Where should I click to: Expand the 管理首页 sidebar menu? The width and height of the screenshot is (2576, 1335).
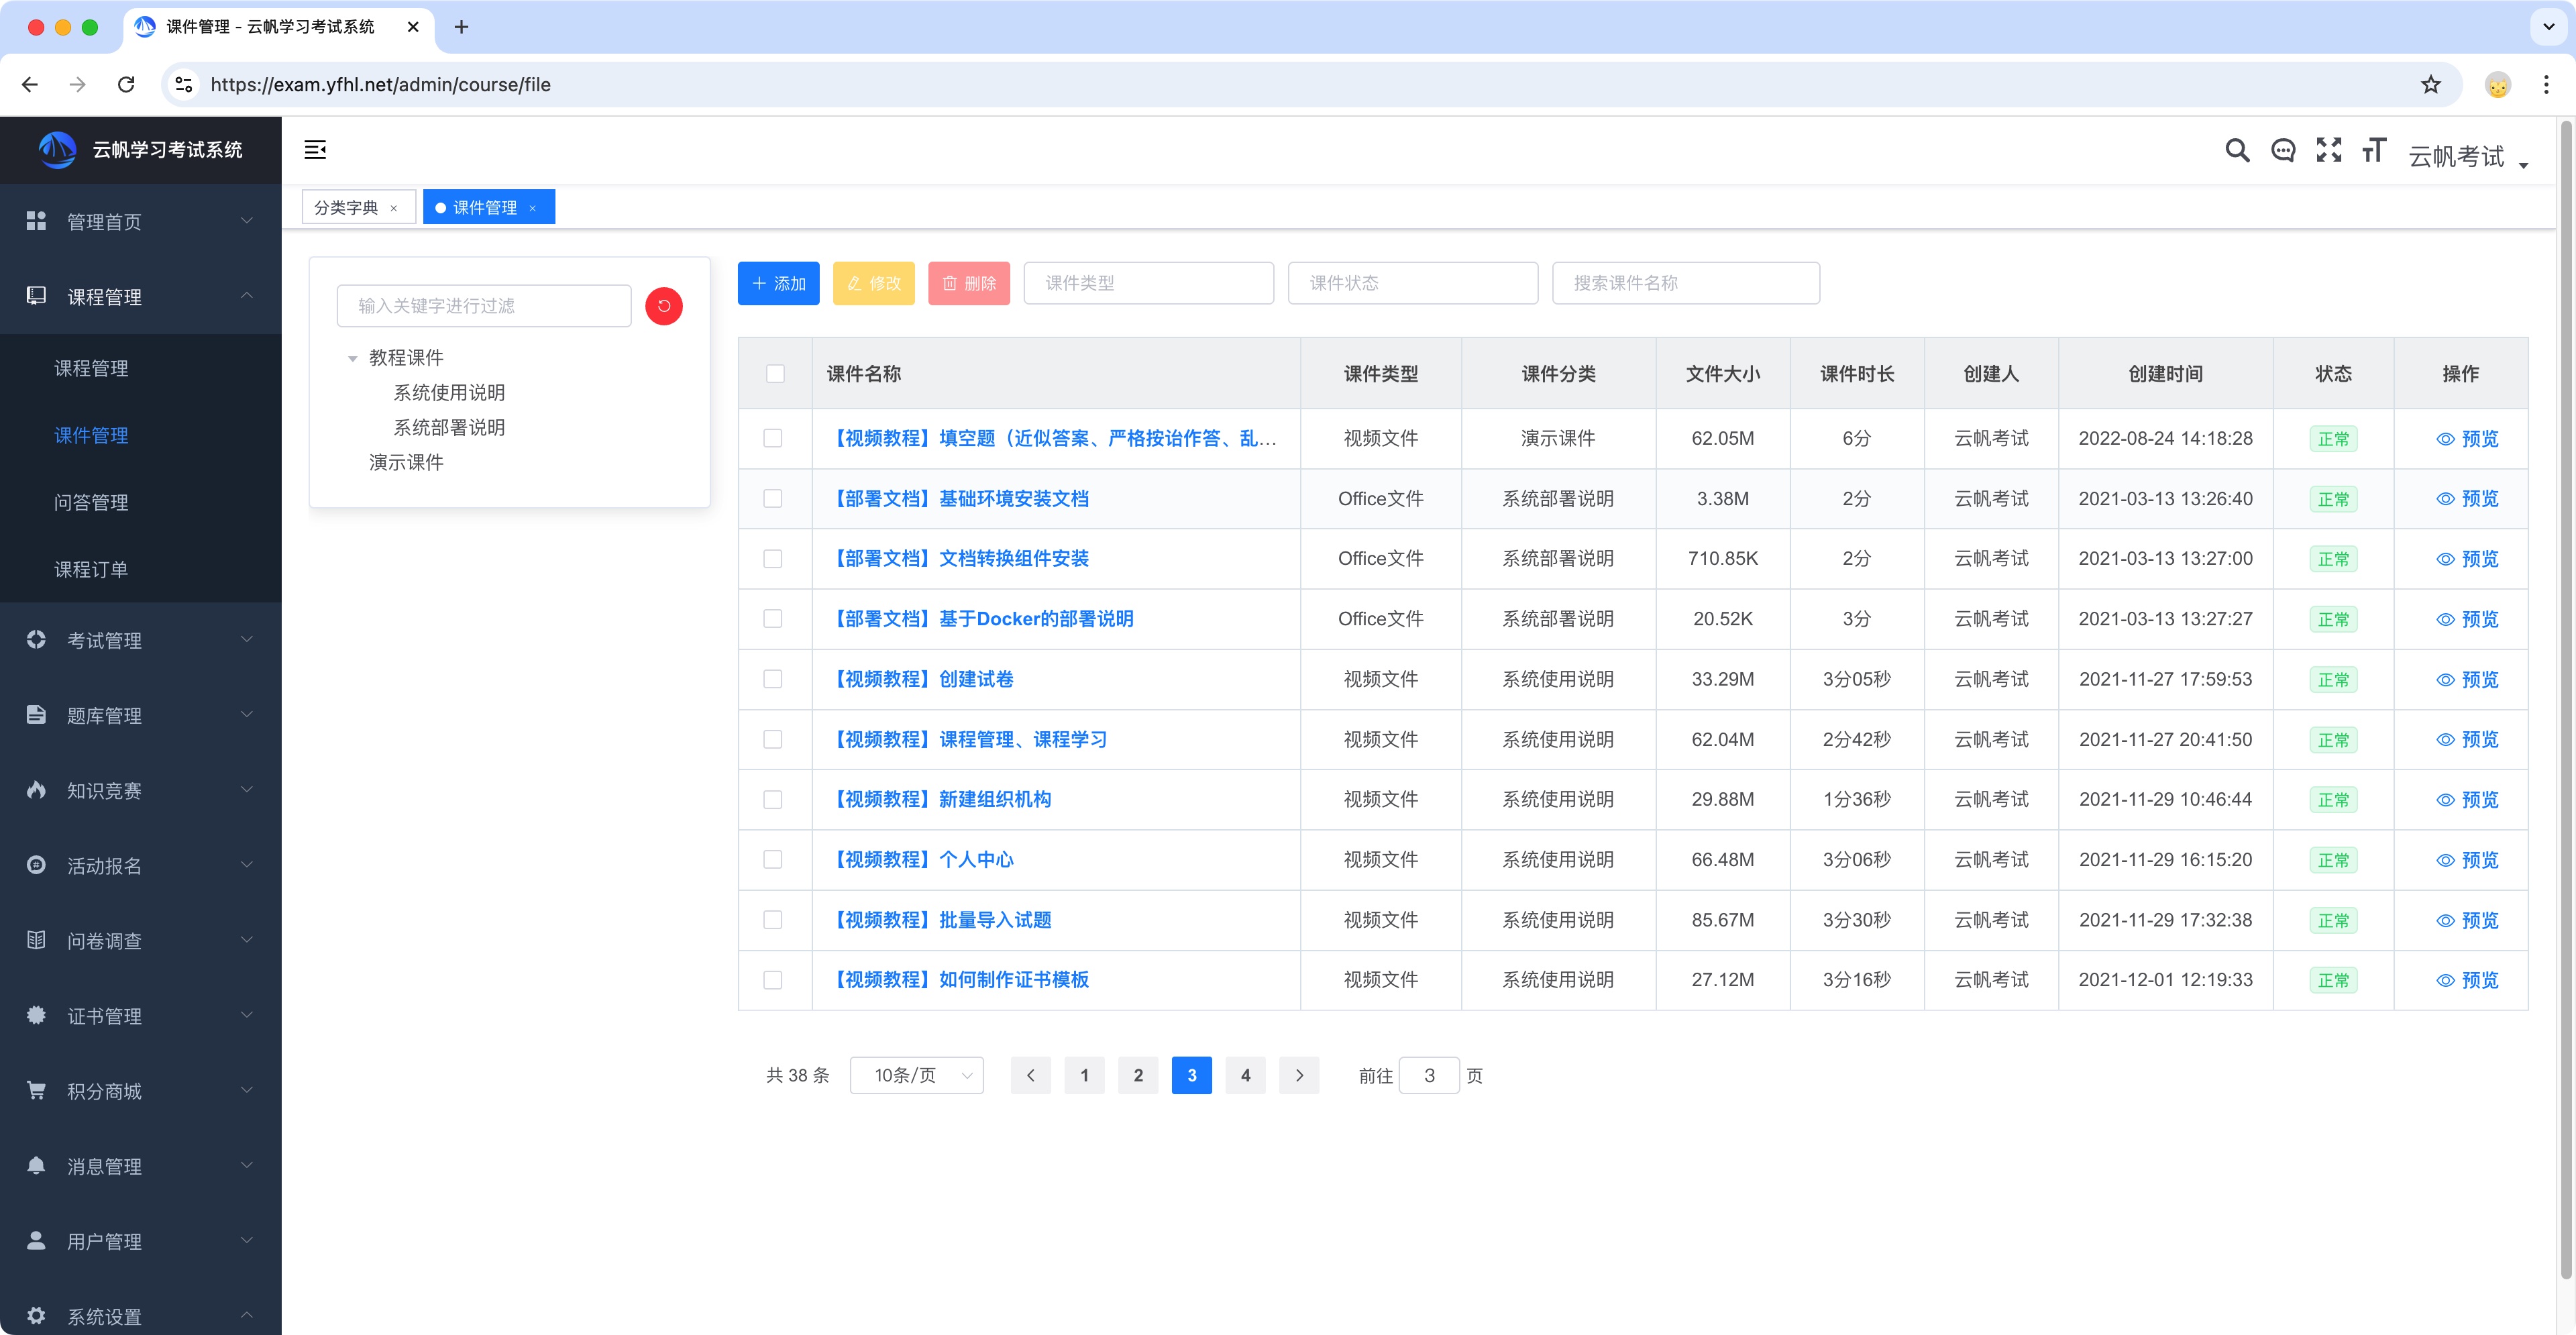(141, 221)
